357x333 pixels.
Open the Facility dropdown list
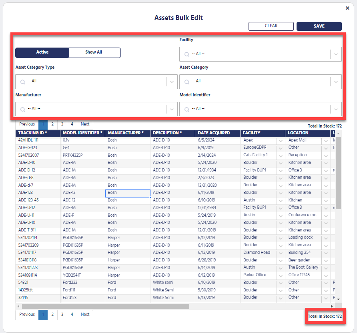tap(336, 54)
